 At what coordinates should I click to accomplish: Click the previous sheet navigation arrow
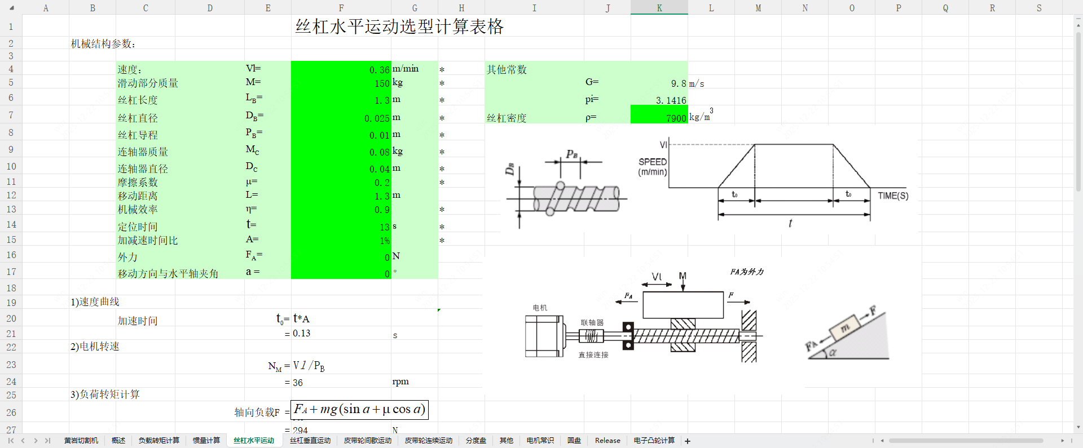pos(23,441)
